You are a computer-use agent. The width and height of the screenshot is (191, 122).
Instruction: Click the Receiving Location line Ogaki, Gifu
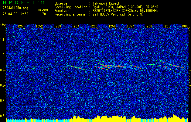125,7
